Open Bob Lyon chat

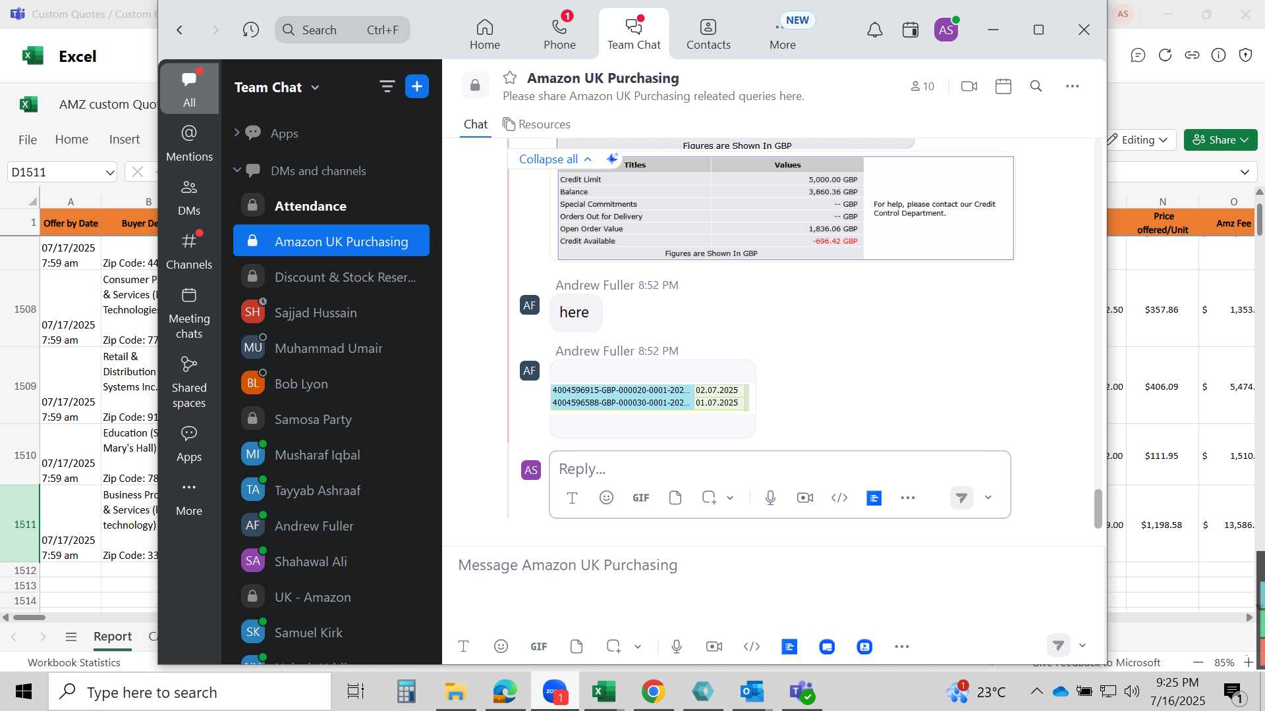pos(331,384)
